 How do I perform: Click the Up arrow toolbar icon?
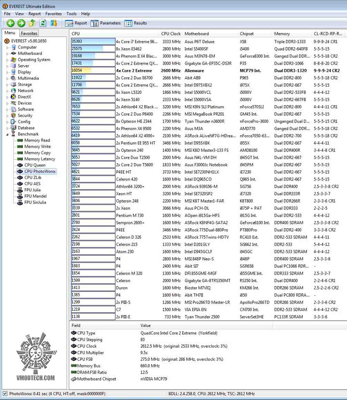pos(32,23)
